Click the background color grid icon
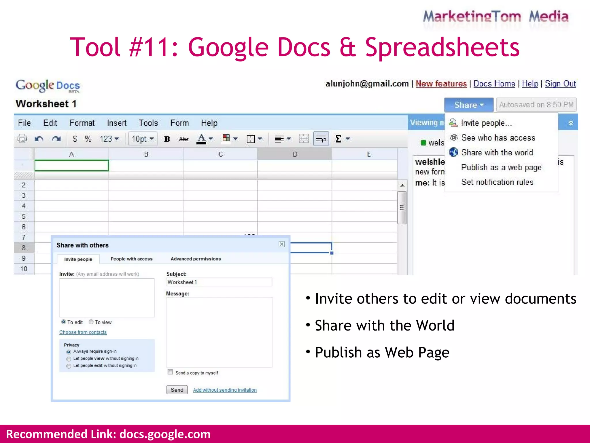Screen dimensions: 590x443 (226, 138)
